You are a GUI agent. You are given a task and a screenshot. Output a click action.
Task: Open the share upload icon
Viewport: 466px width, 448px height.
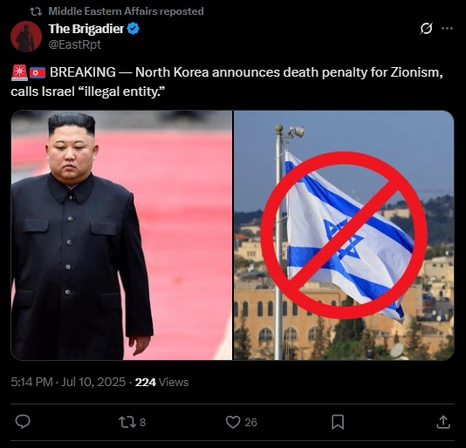point(442,422)
